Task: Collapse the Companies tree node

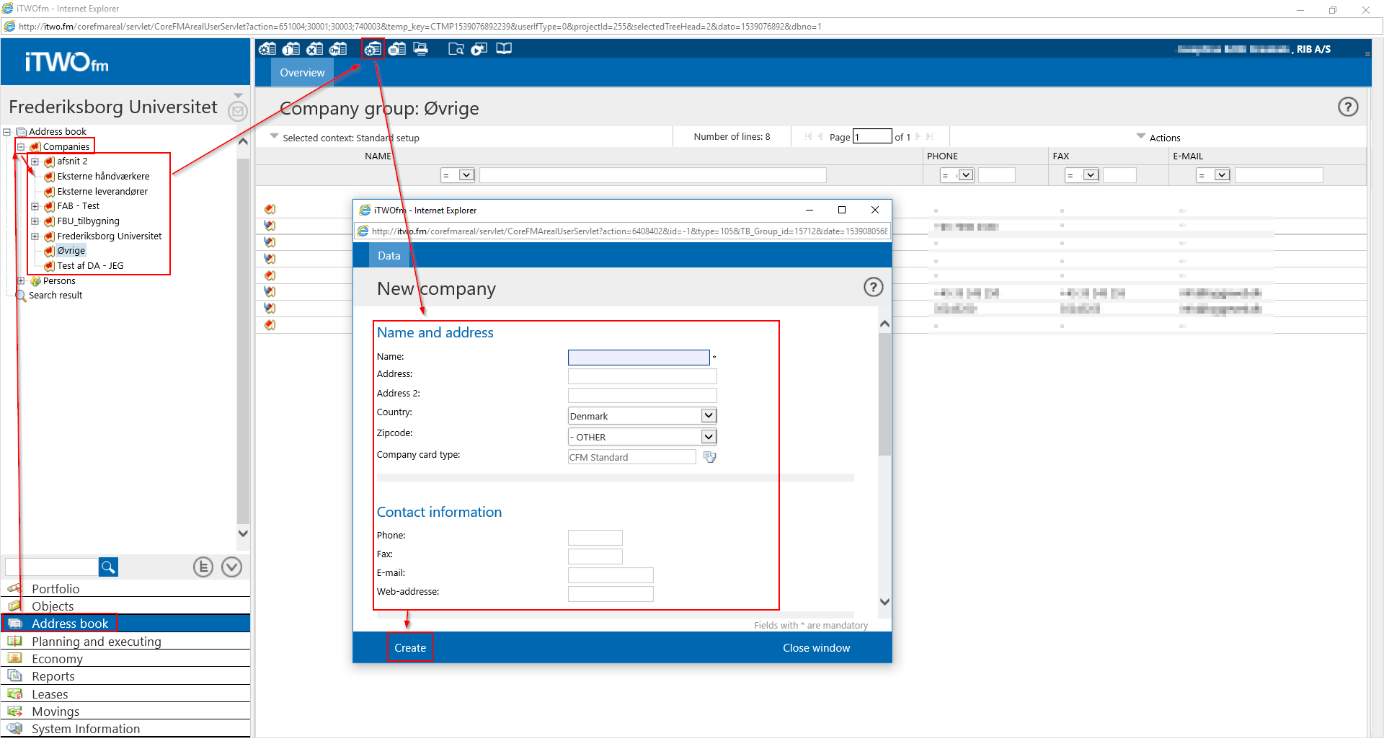Action: (21, 147)
